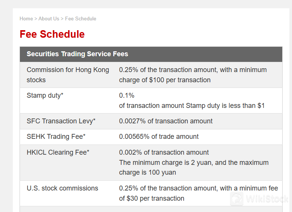Image resolution: width=292 pixels, height=212 pixels.
Task: Click the Home breadcrumb link
Action: point(26,18)
